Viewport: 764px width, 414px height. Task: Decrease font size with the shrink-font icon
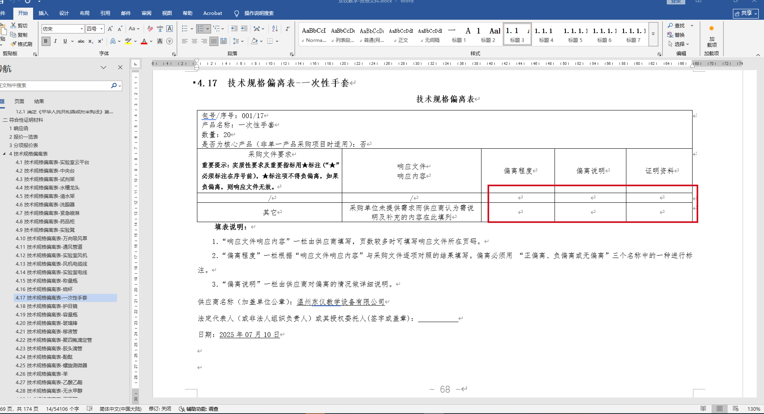tap(120, 29)
